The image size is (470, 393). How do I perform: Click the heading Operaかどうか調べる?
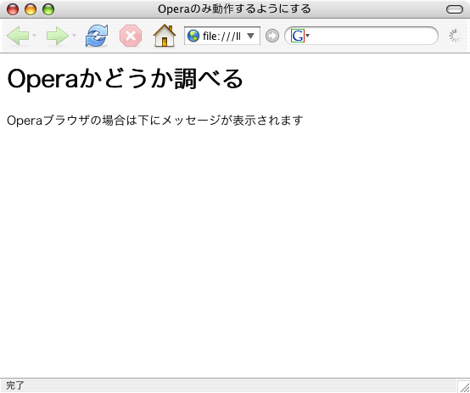point(125,79)
